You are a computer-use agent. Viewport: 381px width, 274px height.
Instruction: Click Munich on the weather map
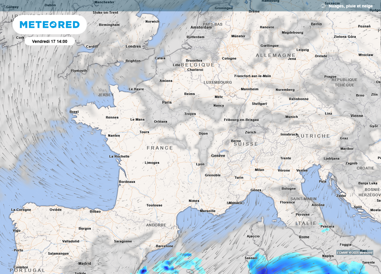tap(291, 117)
